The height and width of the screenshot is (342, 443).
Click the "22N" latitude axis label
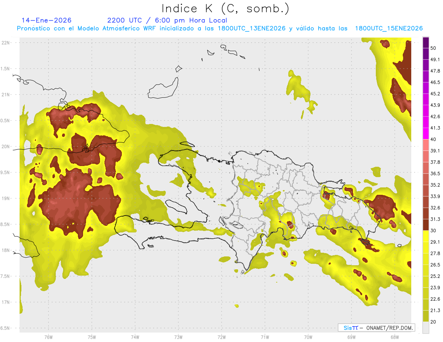pyautogui.click(x=6, y=43)
